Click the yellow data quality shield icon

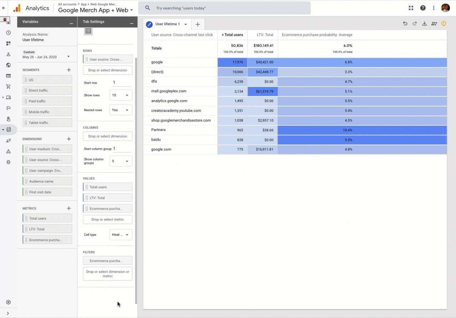click(444, 24)
